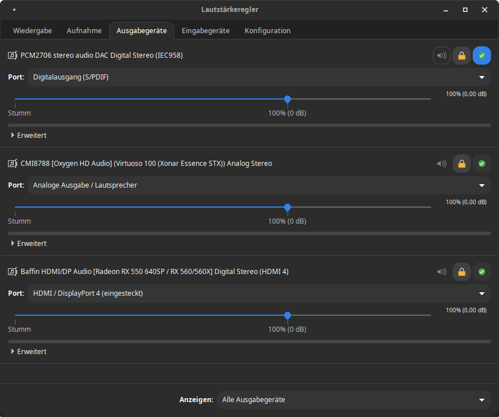Image resolution: width=499 pixels, height=417 pixels.
Task: Open the Eingabegeräte tab
Action: 206,30
